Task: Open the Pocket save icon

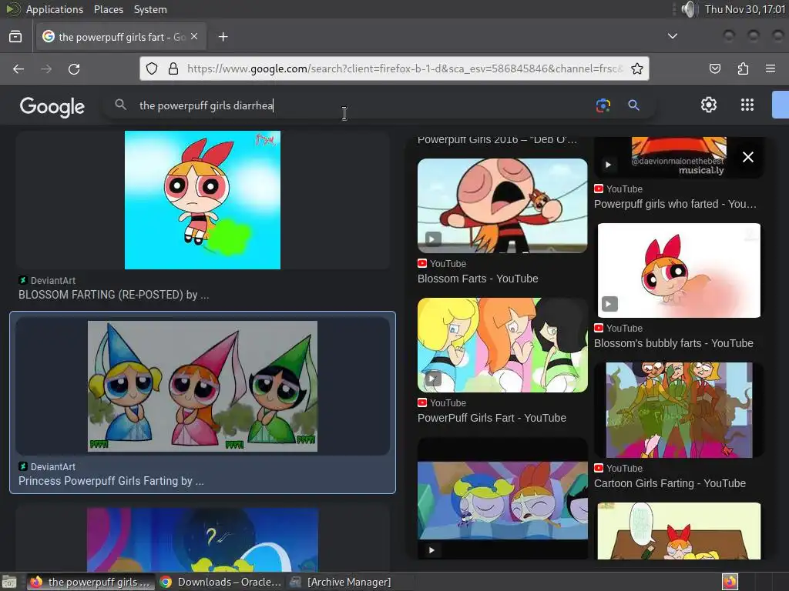Action: [x=714, y=68]
